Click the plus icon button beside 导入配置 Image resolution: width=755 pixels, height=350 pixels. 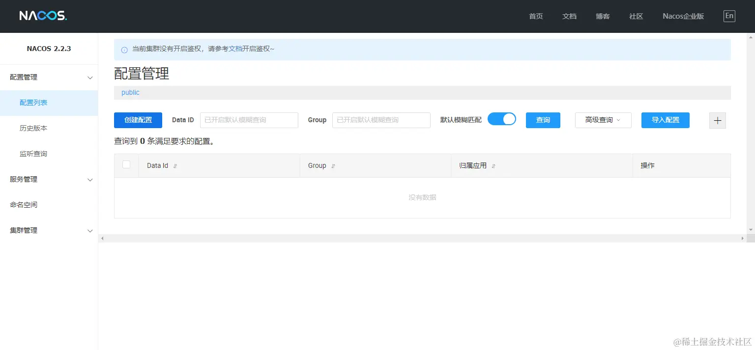click(717, 120)
